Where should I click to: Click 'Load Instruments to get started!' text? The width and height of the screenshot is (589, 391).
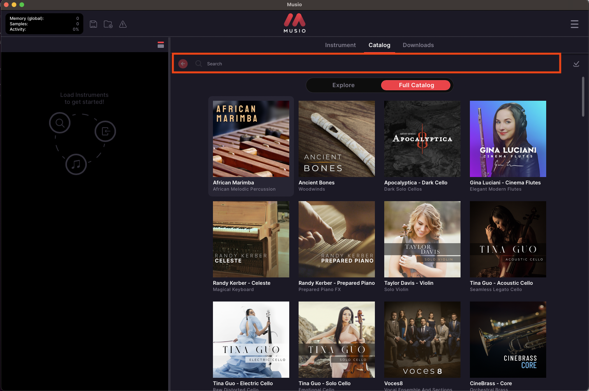[x=84, y=98]
